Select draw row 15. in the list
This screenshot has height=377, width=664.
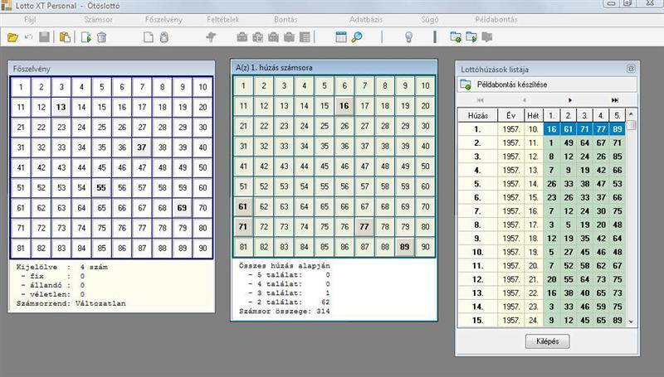pos(541,321)
